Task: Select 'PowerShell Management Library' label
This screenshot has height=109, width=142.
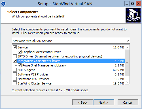Action: tap(44, 65)
